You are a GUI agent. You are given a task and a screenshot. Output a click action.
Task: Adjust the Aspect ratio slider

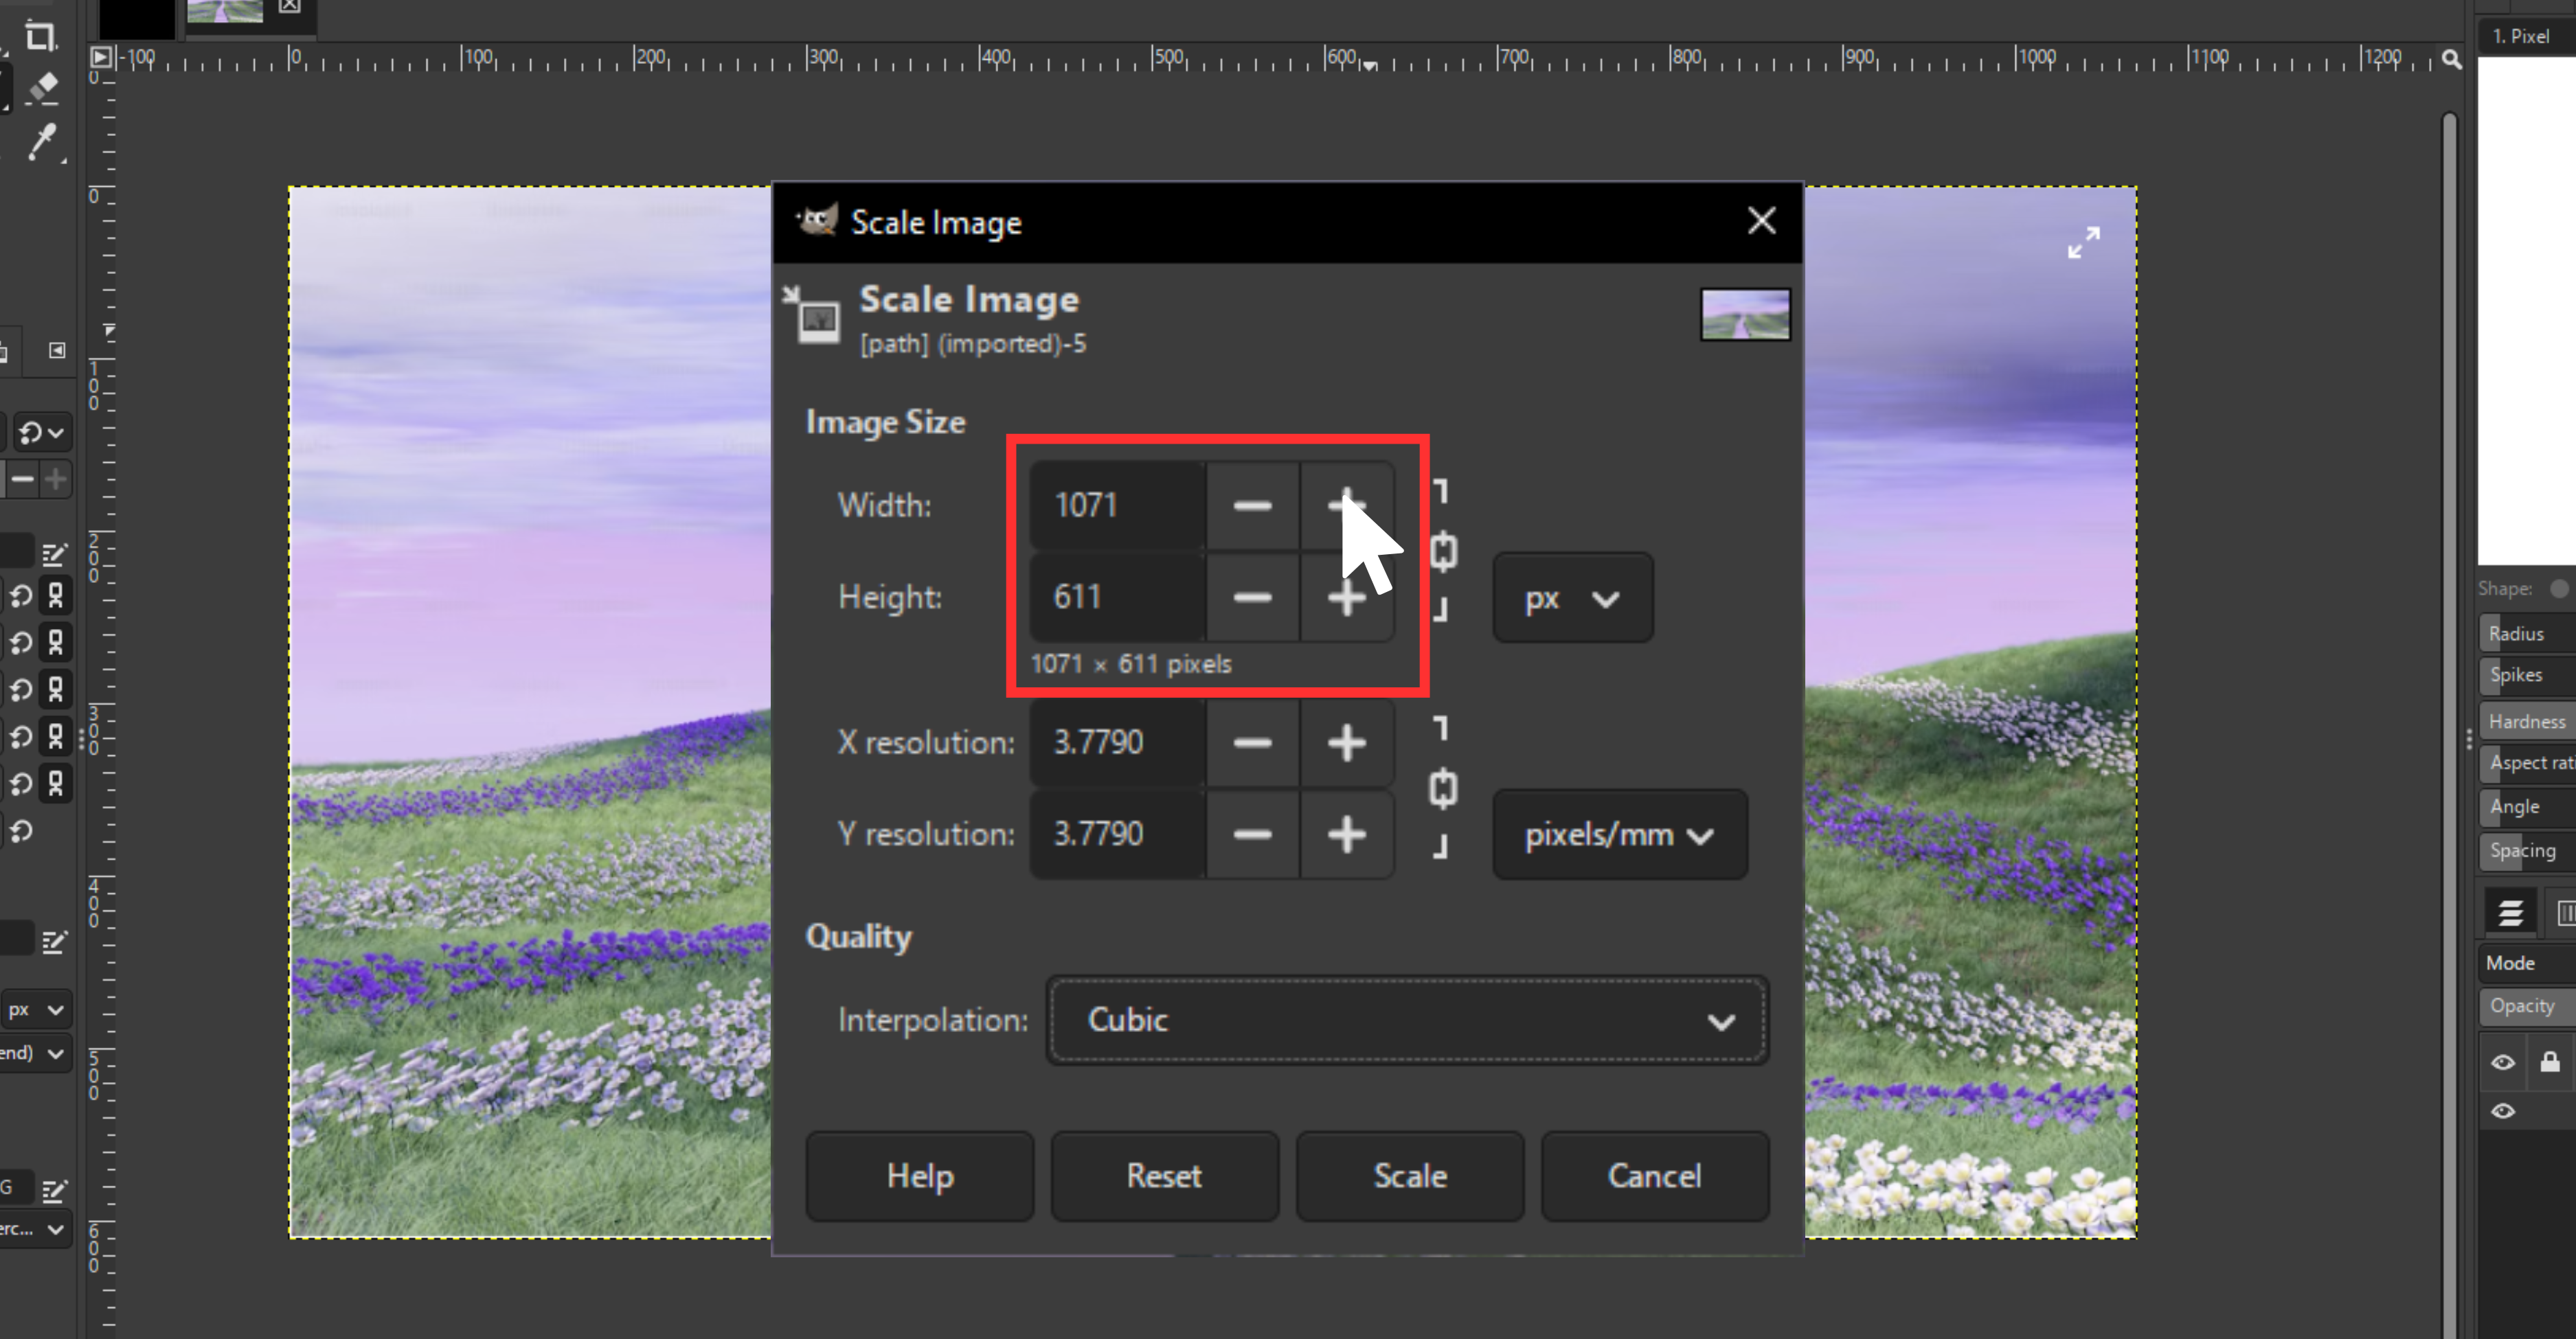[x=2528, y=762]
